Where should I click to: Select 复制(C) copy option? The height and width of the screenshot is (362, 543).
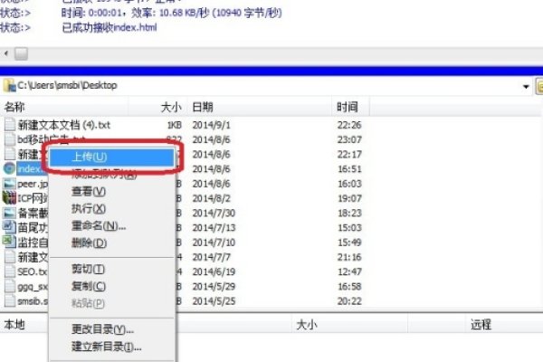[88, 286]
